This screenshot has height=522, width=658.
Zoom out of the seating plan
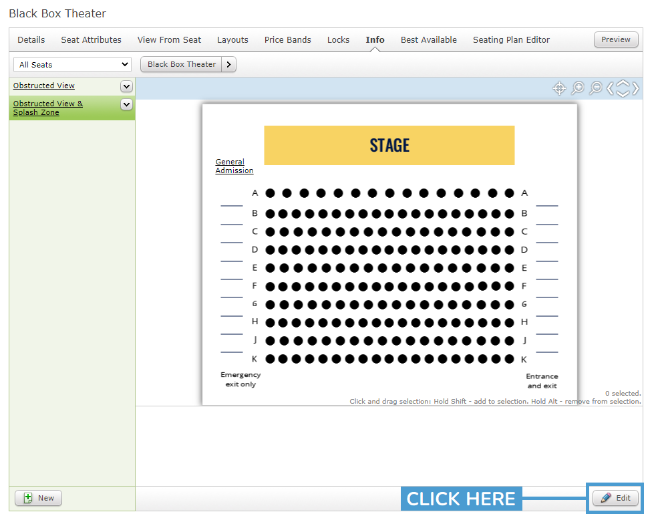596,88
